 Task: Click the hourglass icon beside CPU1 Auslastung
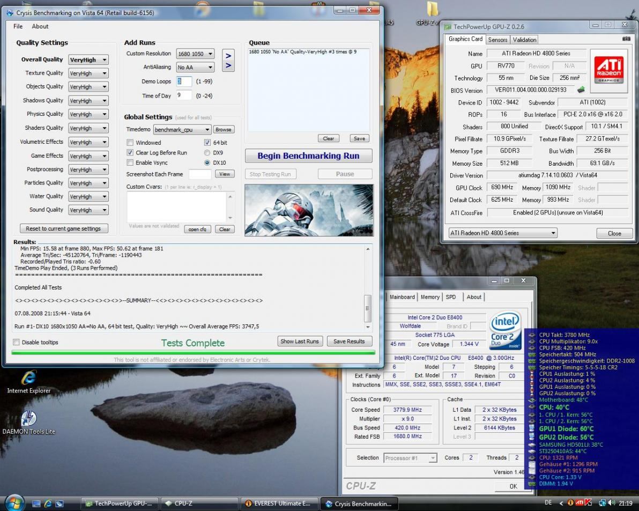coord(532,374)
